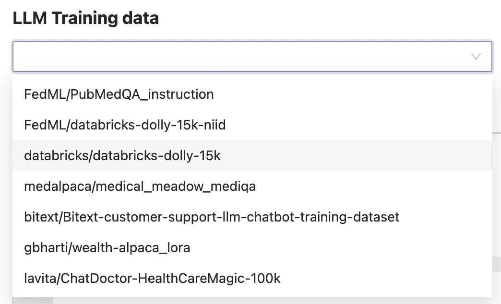Pick medalpaca/medical_meadow_mediqa dataset
Viewport: 501px width, 304px height.
[x=140, y=186]
